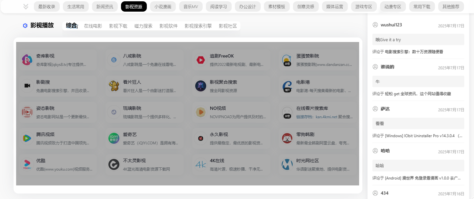Click the 4K在线 logo icon
Screen dimensions: 474x199
(x=201, y=164)
